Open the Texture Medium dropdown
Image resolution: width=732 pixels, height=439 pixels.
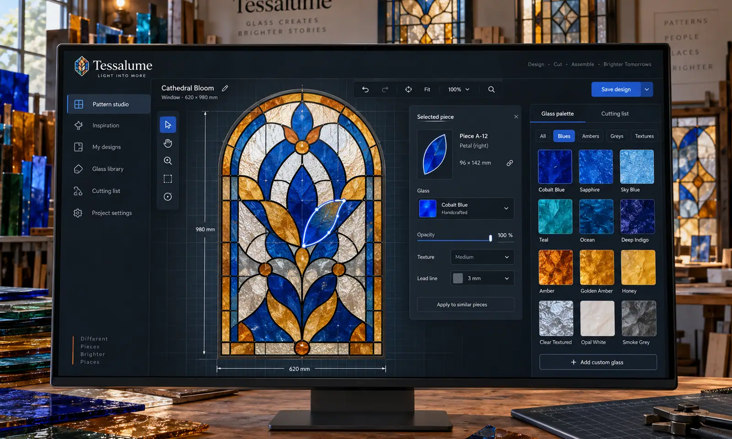pos(482,257)
